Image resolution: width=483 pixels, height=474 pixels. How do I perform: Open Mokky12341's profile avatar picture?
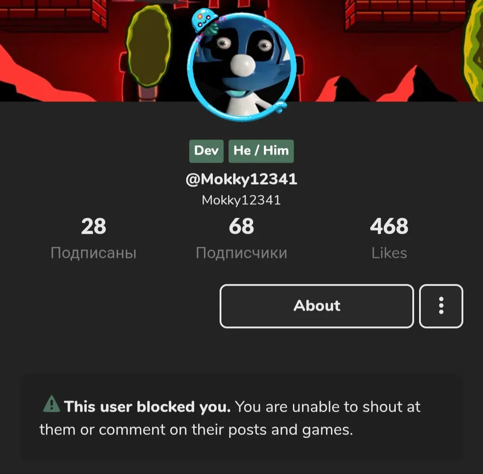240,66
